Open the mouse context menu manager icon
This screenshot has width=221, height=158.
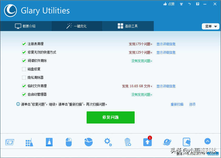[69, 142]
